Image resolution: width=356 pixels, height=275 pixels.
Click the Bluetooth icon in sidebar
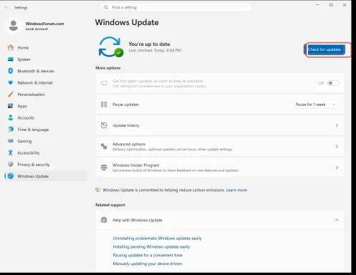[11, 71]
